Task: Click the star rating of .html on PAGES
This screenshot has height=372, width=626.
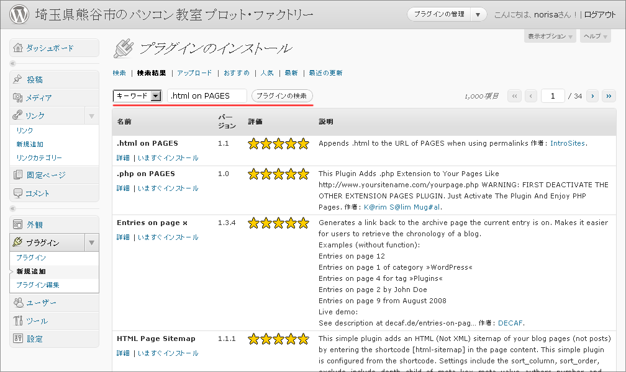Action: (278, 144)
